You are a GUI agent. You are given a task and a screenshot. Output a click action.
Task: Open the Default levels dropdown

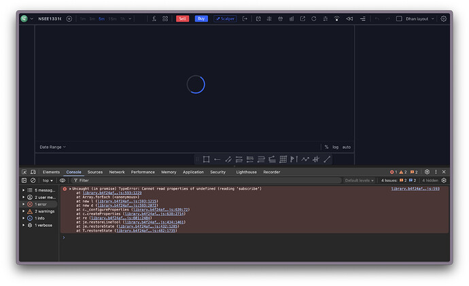(360, 181)
